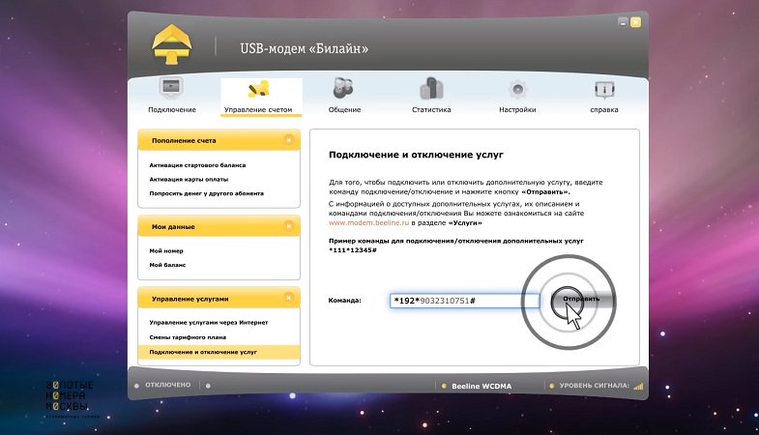Viewport: 759px width, 435px height.
Task: Open the справка info icon
Action: [x=604, y=90]
